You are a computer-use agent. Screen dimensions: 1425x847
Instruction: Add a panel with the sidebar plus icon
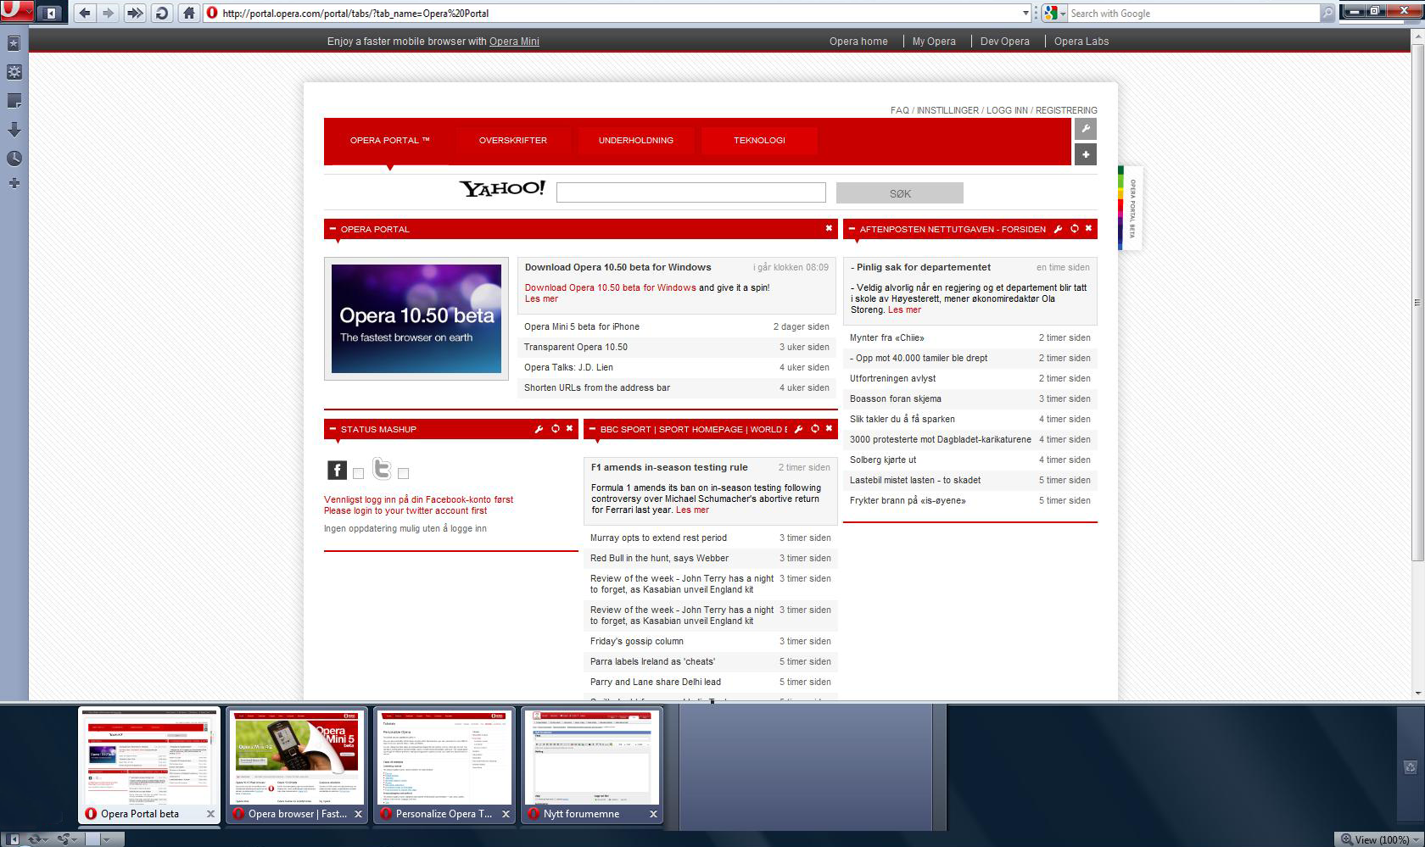coord(14,183)
